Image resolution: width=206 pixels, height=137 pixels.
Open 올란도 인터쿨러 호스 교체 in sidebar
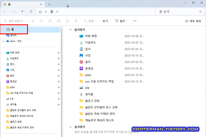coord(21,110)
